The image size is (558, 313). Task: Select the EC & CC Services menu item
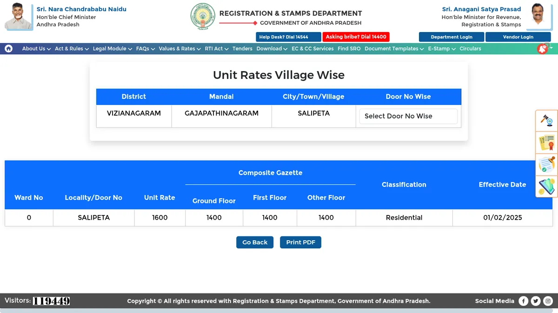coord(312,48)
